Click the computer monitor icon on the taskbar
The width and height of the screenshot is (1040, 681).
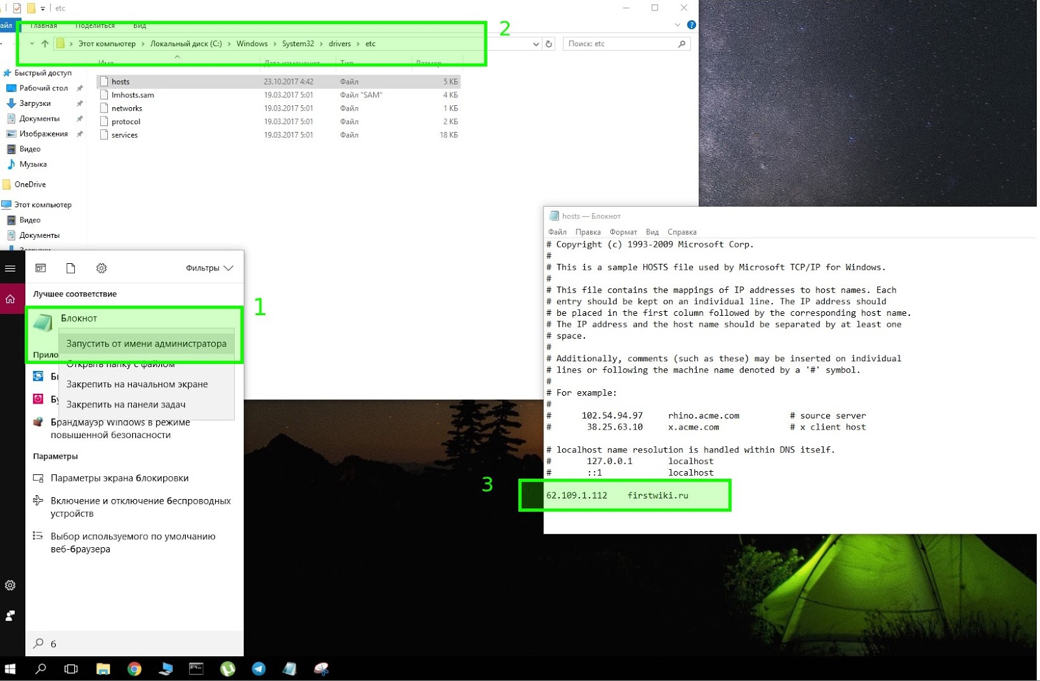point(165,669)
